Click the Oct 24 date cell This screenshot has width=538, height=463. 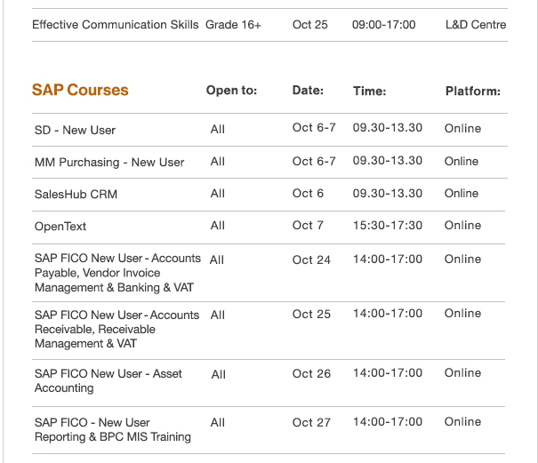pyautogui.click(x=311, y=260)
